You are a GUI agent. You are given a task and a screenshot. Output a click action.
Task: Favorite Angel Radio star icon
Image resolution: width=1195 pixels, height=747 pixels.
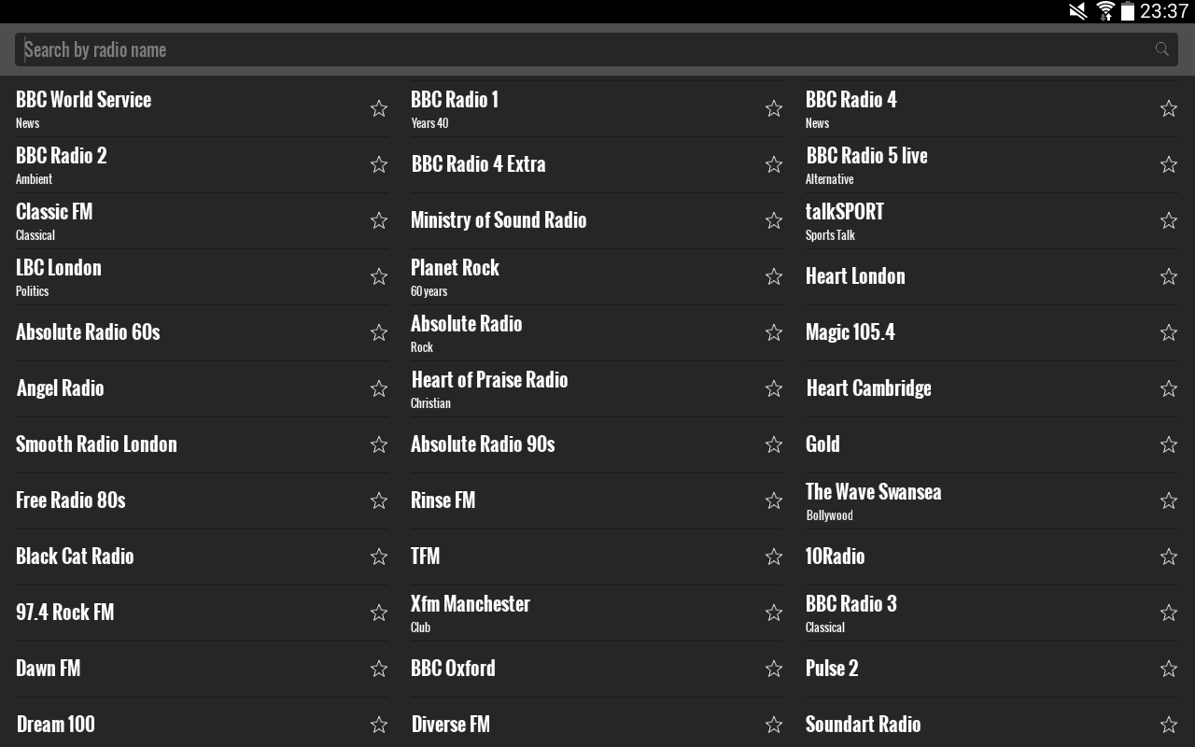click(x=379, y=388)
